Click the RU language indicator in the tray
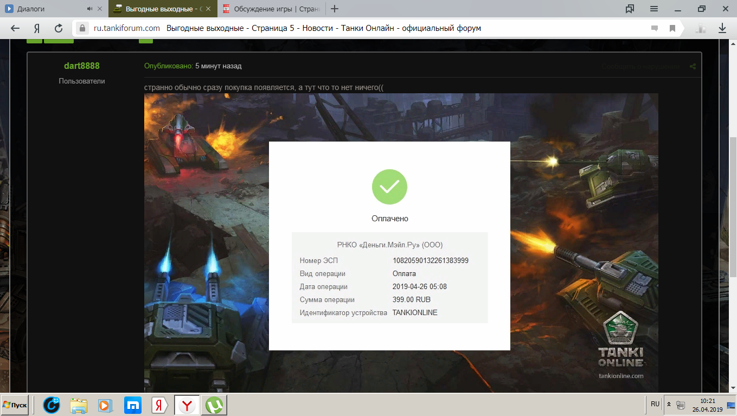Image resolution: width=737 pixels, height=416 pixels. click(x=655, y=405)
